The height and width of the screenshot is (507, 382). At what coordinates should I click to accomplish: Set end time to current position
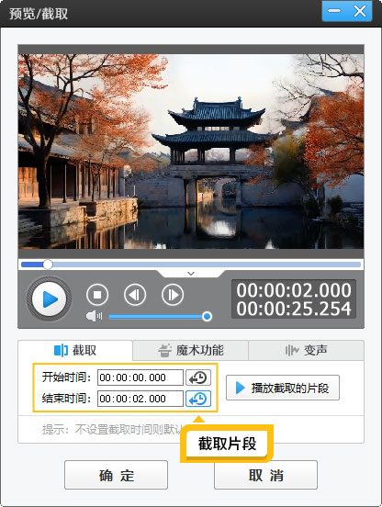(198, 399)
